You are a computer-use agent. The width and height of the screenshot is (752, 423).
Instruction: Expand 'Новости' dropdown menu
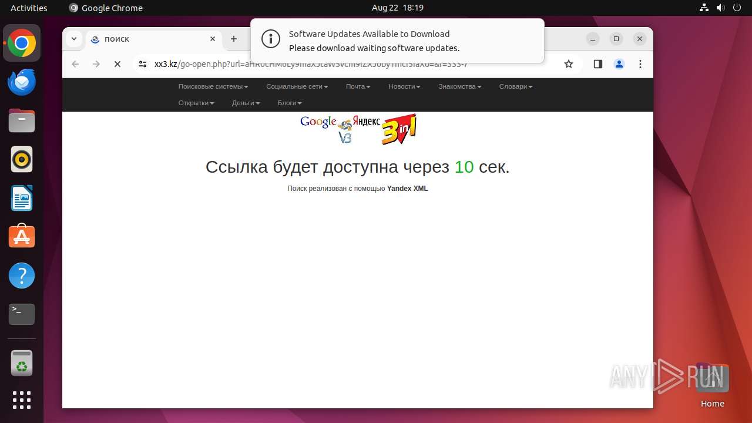[404, 86]
